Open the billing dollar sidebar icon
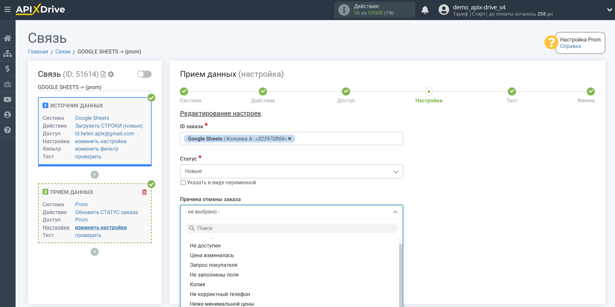Viewport: 615px width, 307px height. pyautogui.click(x=7, y=69)
